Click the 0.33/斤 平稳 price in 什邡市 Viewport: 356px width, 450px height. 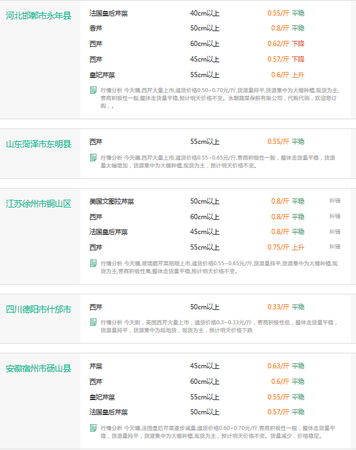(286, 307)
